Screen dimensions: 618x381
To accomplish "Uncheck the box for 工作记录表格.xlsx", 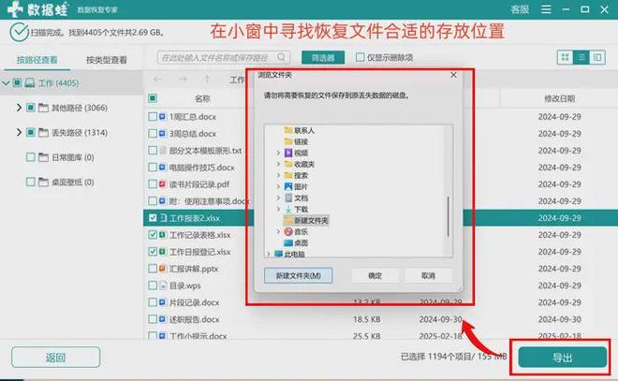I will [x=153, y=235].
